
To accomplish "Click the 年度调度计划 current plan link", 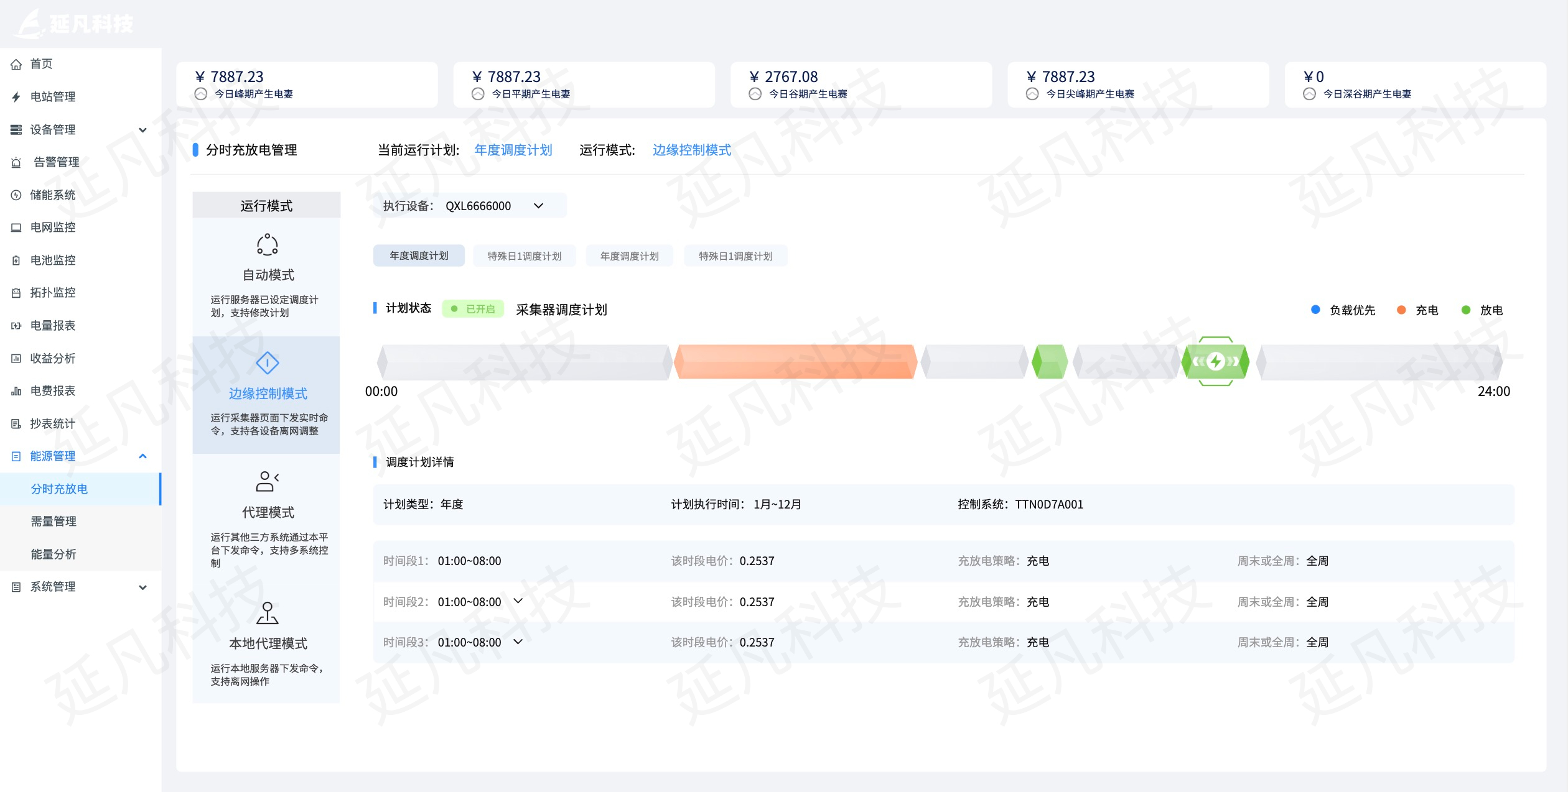I will (513, 150).
